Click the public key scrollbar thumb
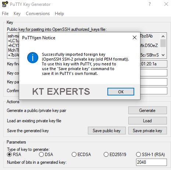 (163, 43)
